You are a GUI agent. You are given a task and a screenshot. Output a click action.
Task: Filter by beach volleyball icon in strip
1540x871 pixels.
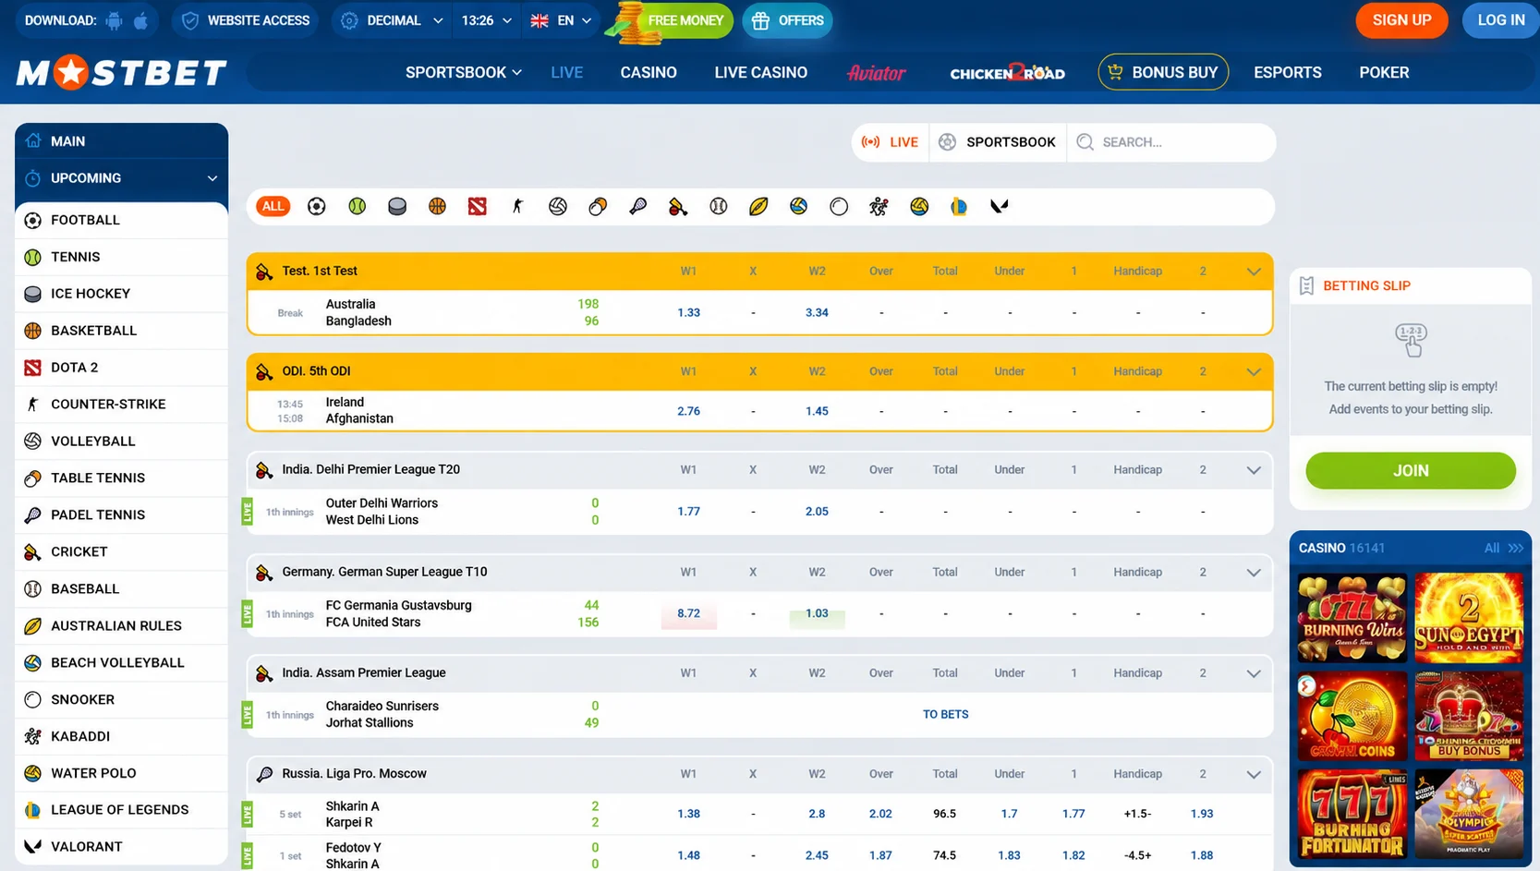click(x=799, y=207)
